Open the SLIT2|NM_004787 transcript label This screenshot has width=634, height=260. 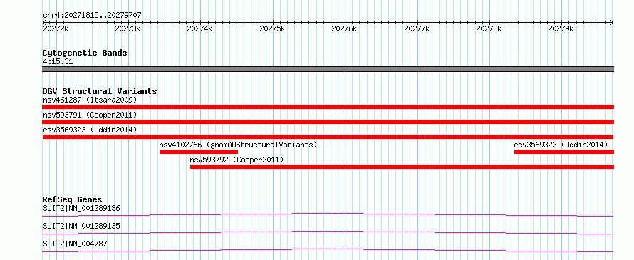(x=75, y=244)
